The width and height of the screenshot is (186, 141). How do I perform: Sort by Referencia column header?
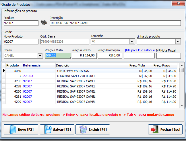pos(32,65)
